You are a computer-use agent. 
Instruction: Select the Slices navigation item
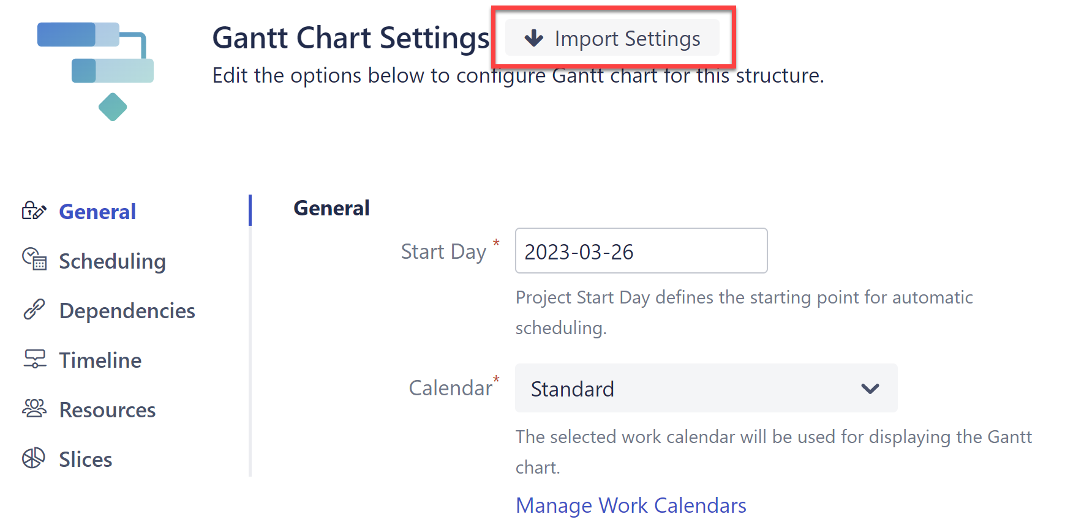point(85,460)
